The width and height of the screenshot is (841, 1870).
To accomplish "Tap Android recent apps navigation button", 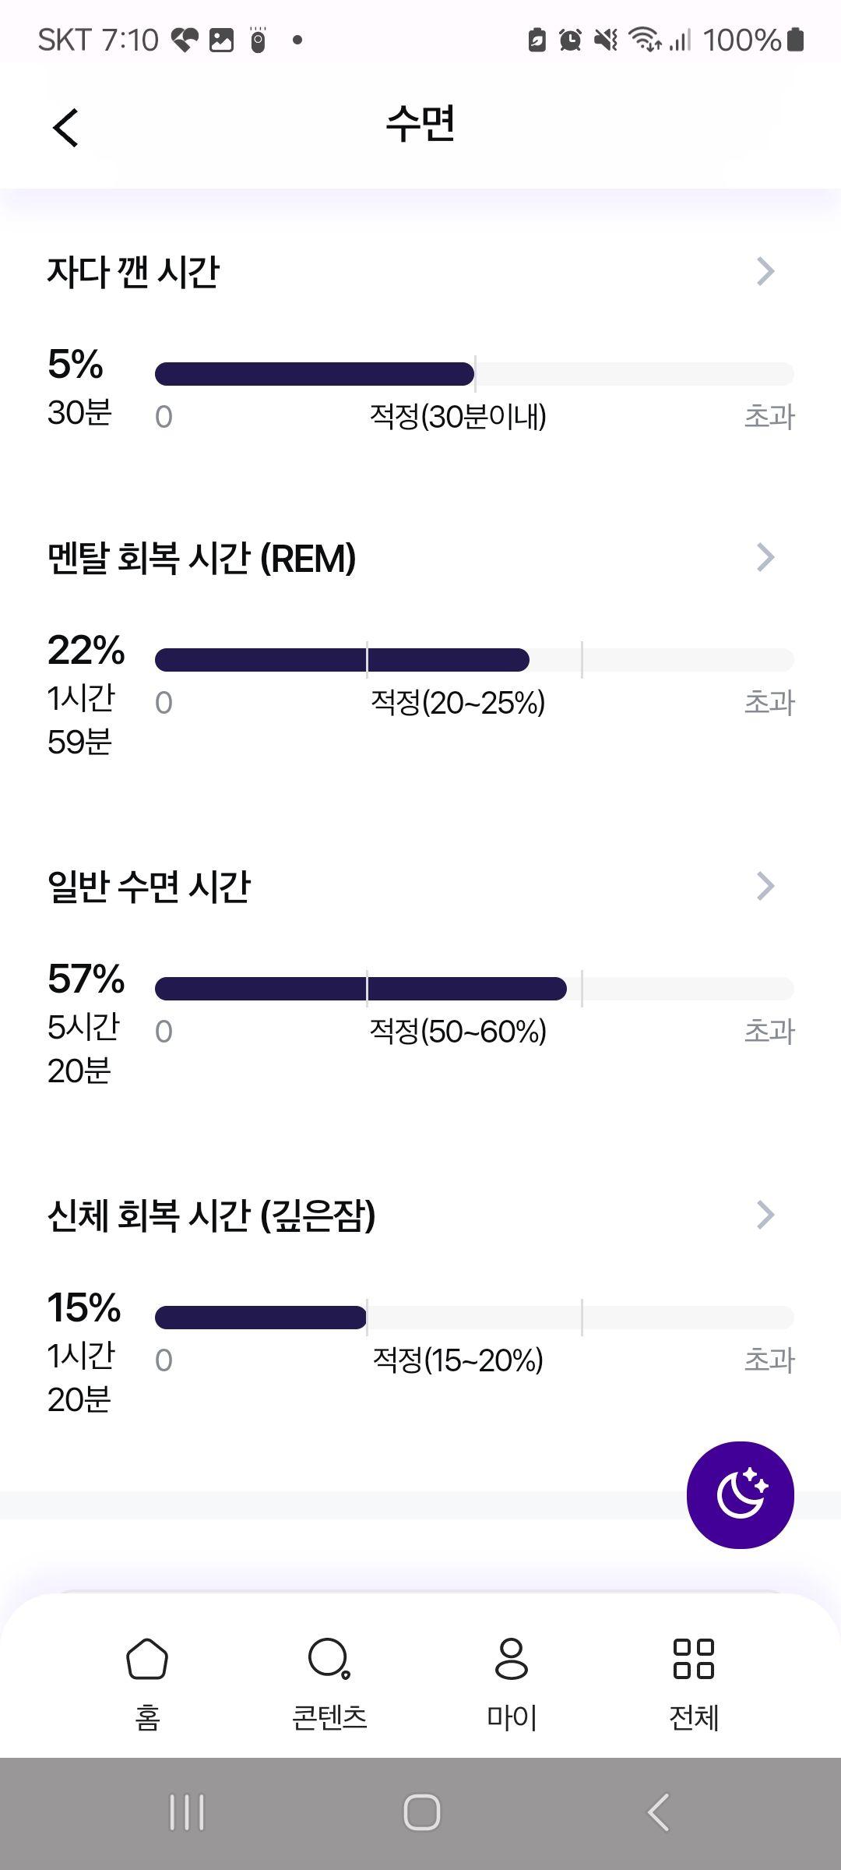I will pyautogui.click(x=187, y=1812).
